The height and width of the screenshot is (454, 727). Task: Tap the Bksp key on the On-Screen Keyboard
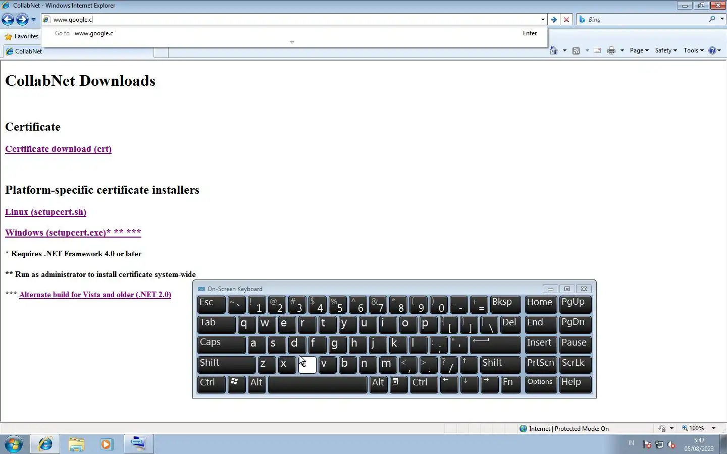[x=505, y=304]
